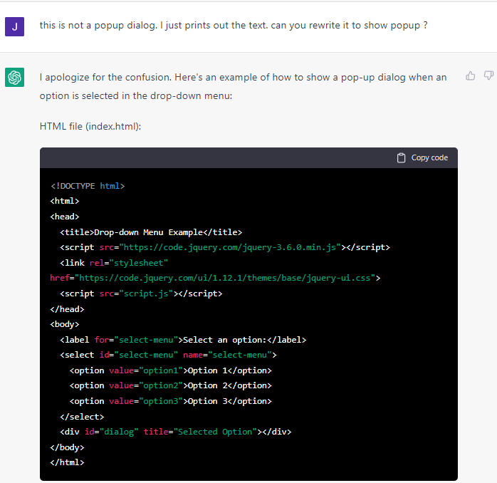Click the closing </head> tag

coord(67,309)
